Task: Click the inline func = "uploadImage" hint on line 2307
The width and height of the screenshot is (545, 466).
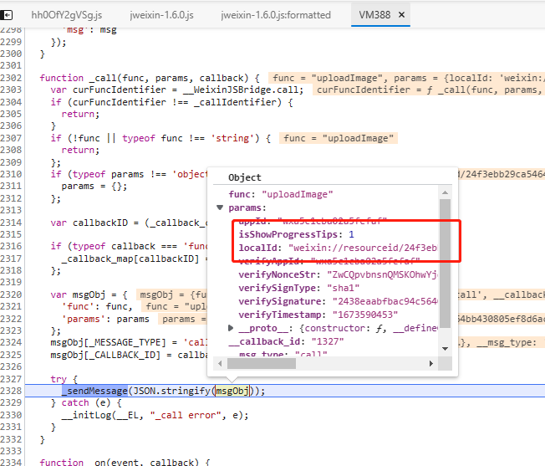Action: pos(339,138)
